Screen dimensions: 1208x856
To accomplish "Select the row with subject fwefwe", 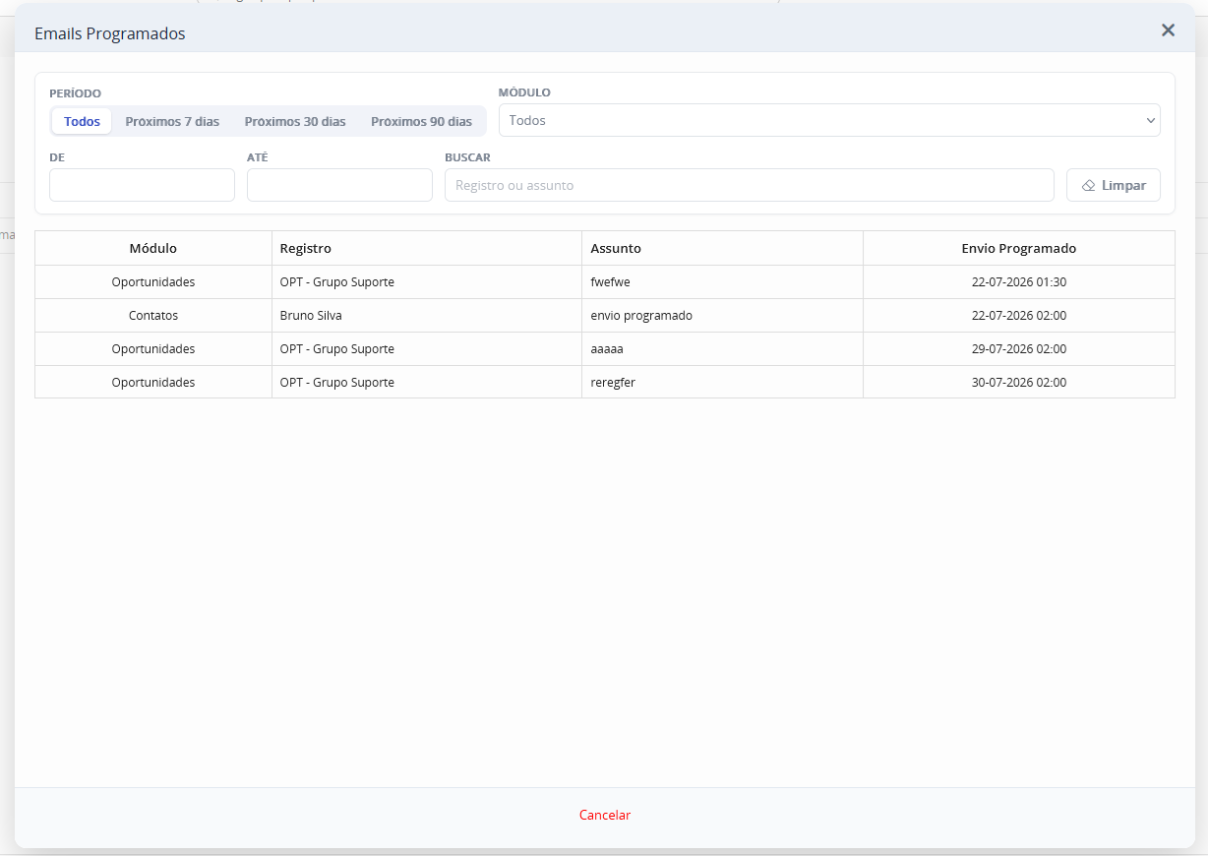I will click(605, 282).
